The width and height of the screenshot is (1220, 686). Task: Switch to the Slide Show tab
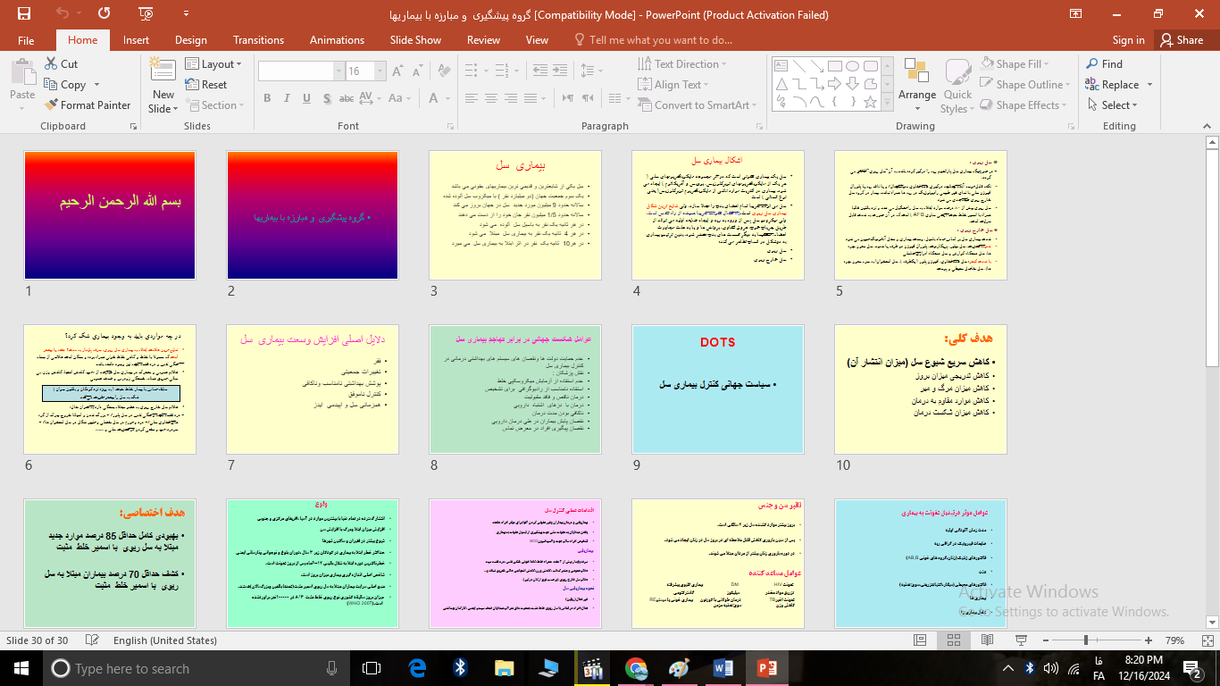click(x=415, y=40)
